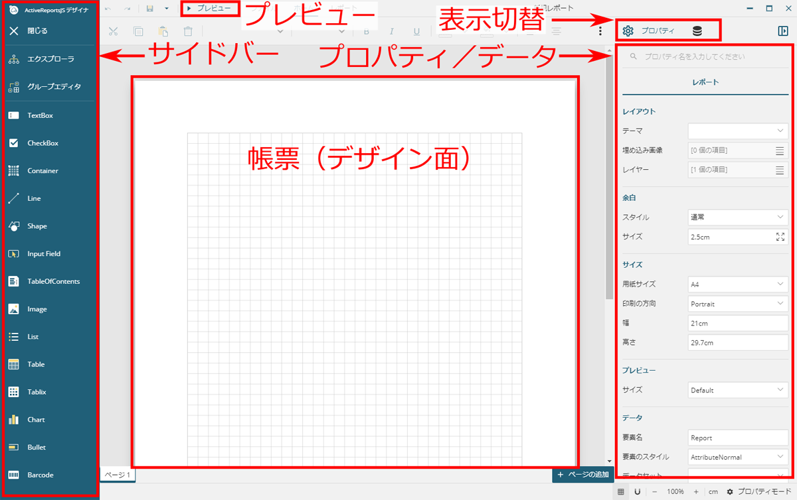Click the 閉じる (close) X icon in the sidebar
797x500 pixels.
tap(13, 31)
